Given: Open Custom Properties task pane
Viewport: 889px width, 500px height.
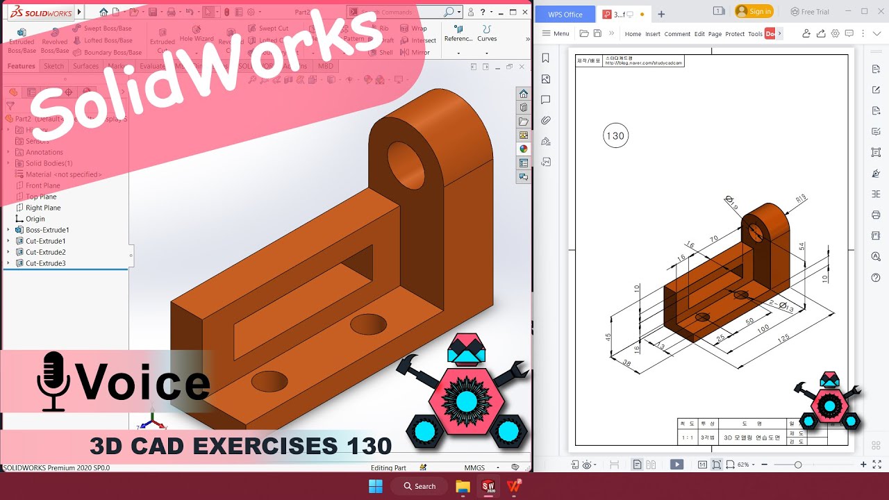Looking at the screenshot, I should tap(524, 163).
